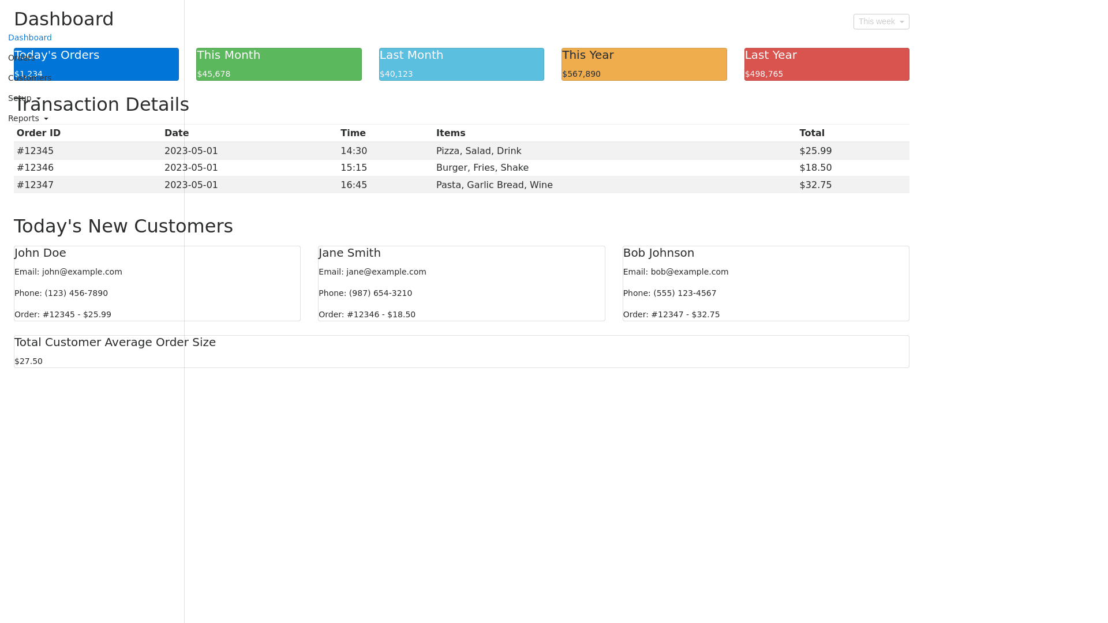1108x623 pixels.
Task: Click the Total Customer Average Order Size panel
Action: tap(462, 351)
